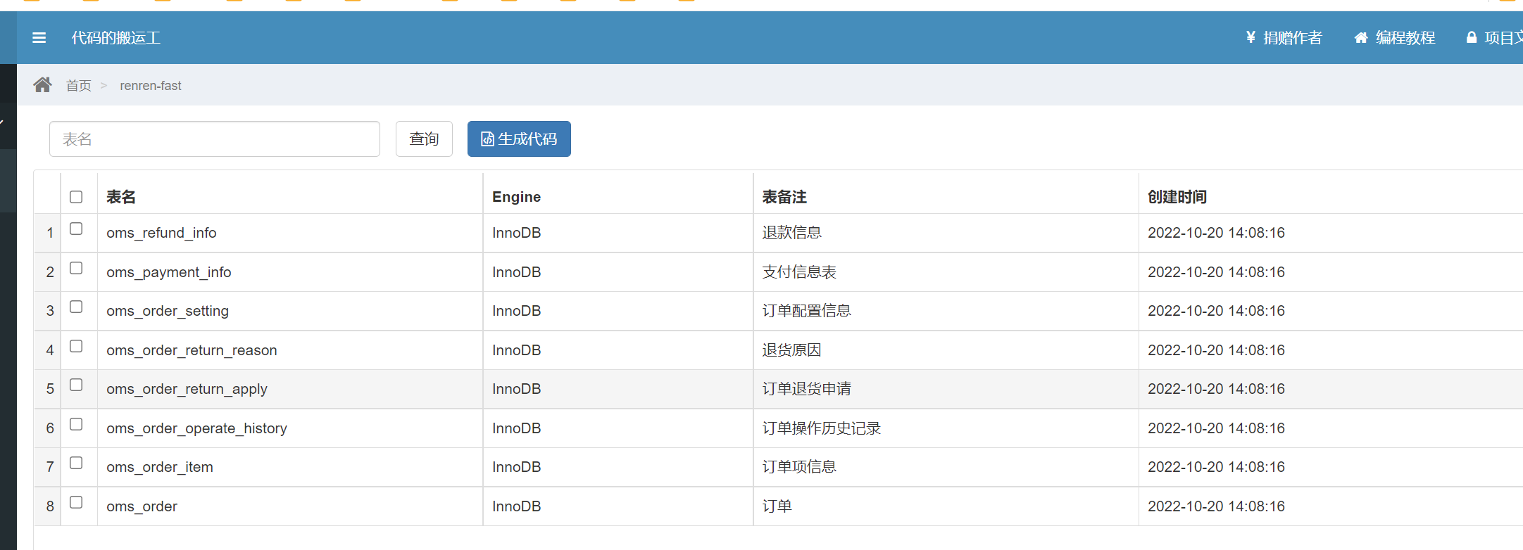The image size is (1523, 550).
Task: Select the oms_refund_info table name cell
Action: [x=290, y=233]
